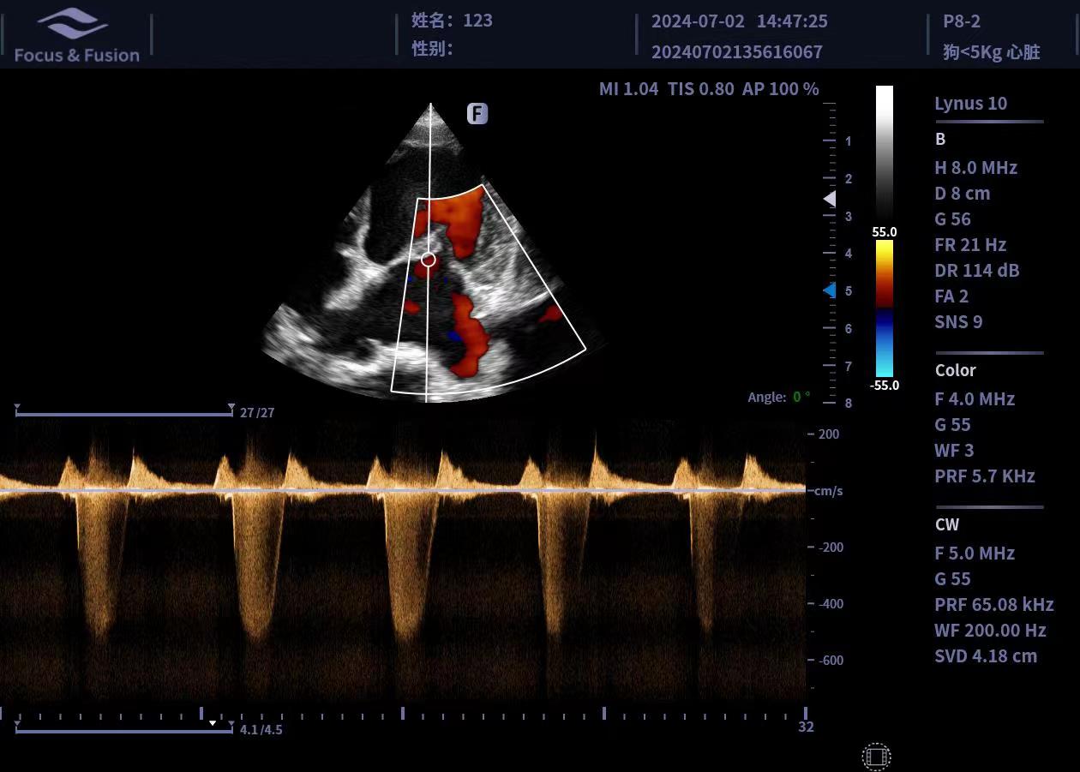This screenshot has height=772, width=1080.
Task: Select the B mode parameter heading
Action: (940, 139)
